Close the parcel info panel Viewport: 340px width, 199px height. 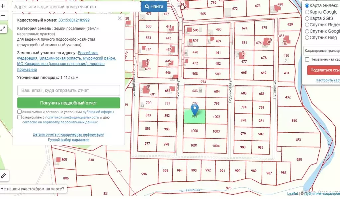(x=120, y=19)
